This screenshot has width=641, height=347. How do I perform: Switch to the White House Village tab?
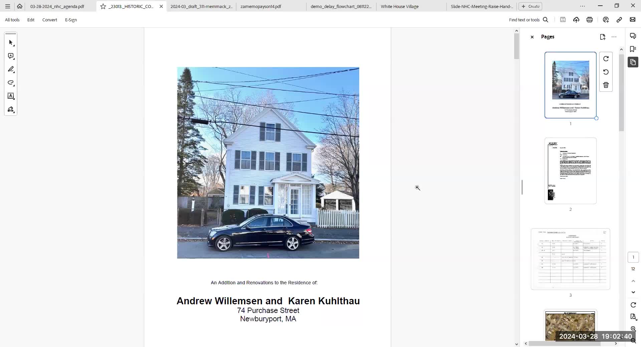(x=400, y=6)
